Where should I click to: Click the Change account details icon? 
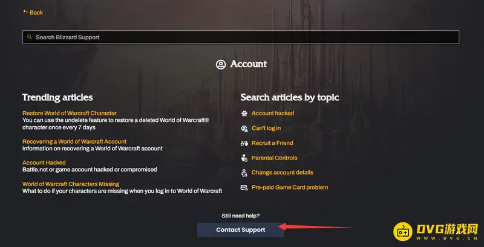click(x=244, y=173)
